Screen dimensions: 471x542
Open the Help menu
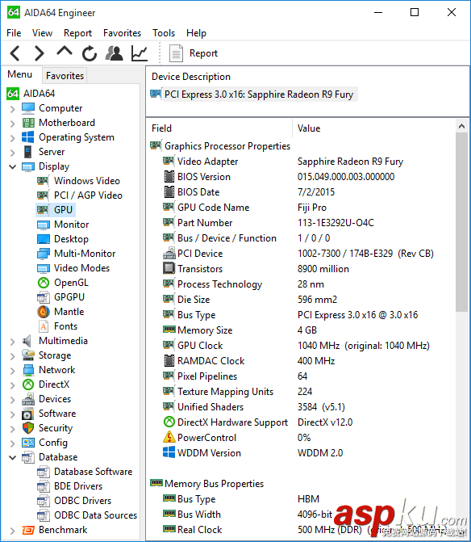pos(196,33)
